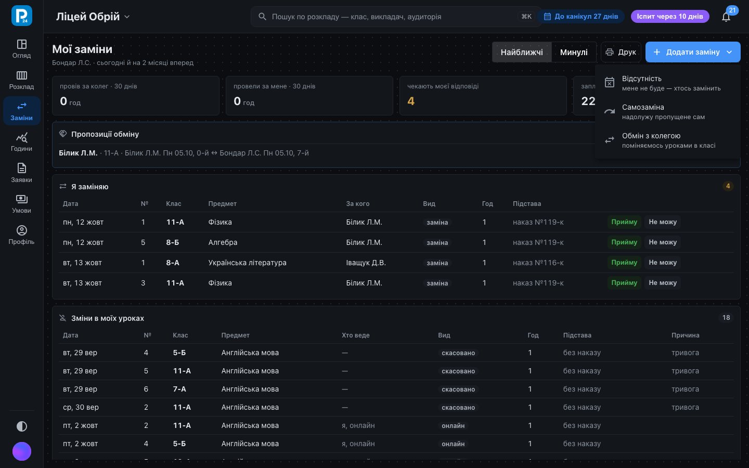Click the наказ №116-к order reference
Screen dimensions: 749x468
[x=538, y=263]
